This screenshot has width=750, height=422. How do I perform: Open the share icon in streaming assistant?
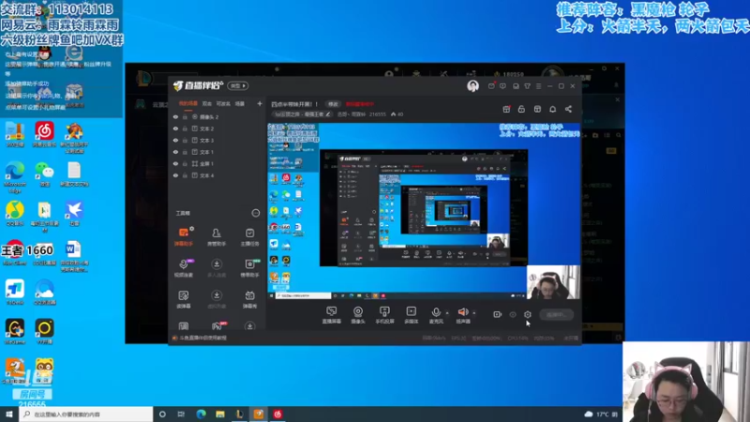tap(568, 109)
